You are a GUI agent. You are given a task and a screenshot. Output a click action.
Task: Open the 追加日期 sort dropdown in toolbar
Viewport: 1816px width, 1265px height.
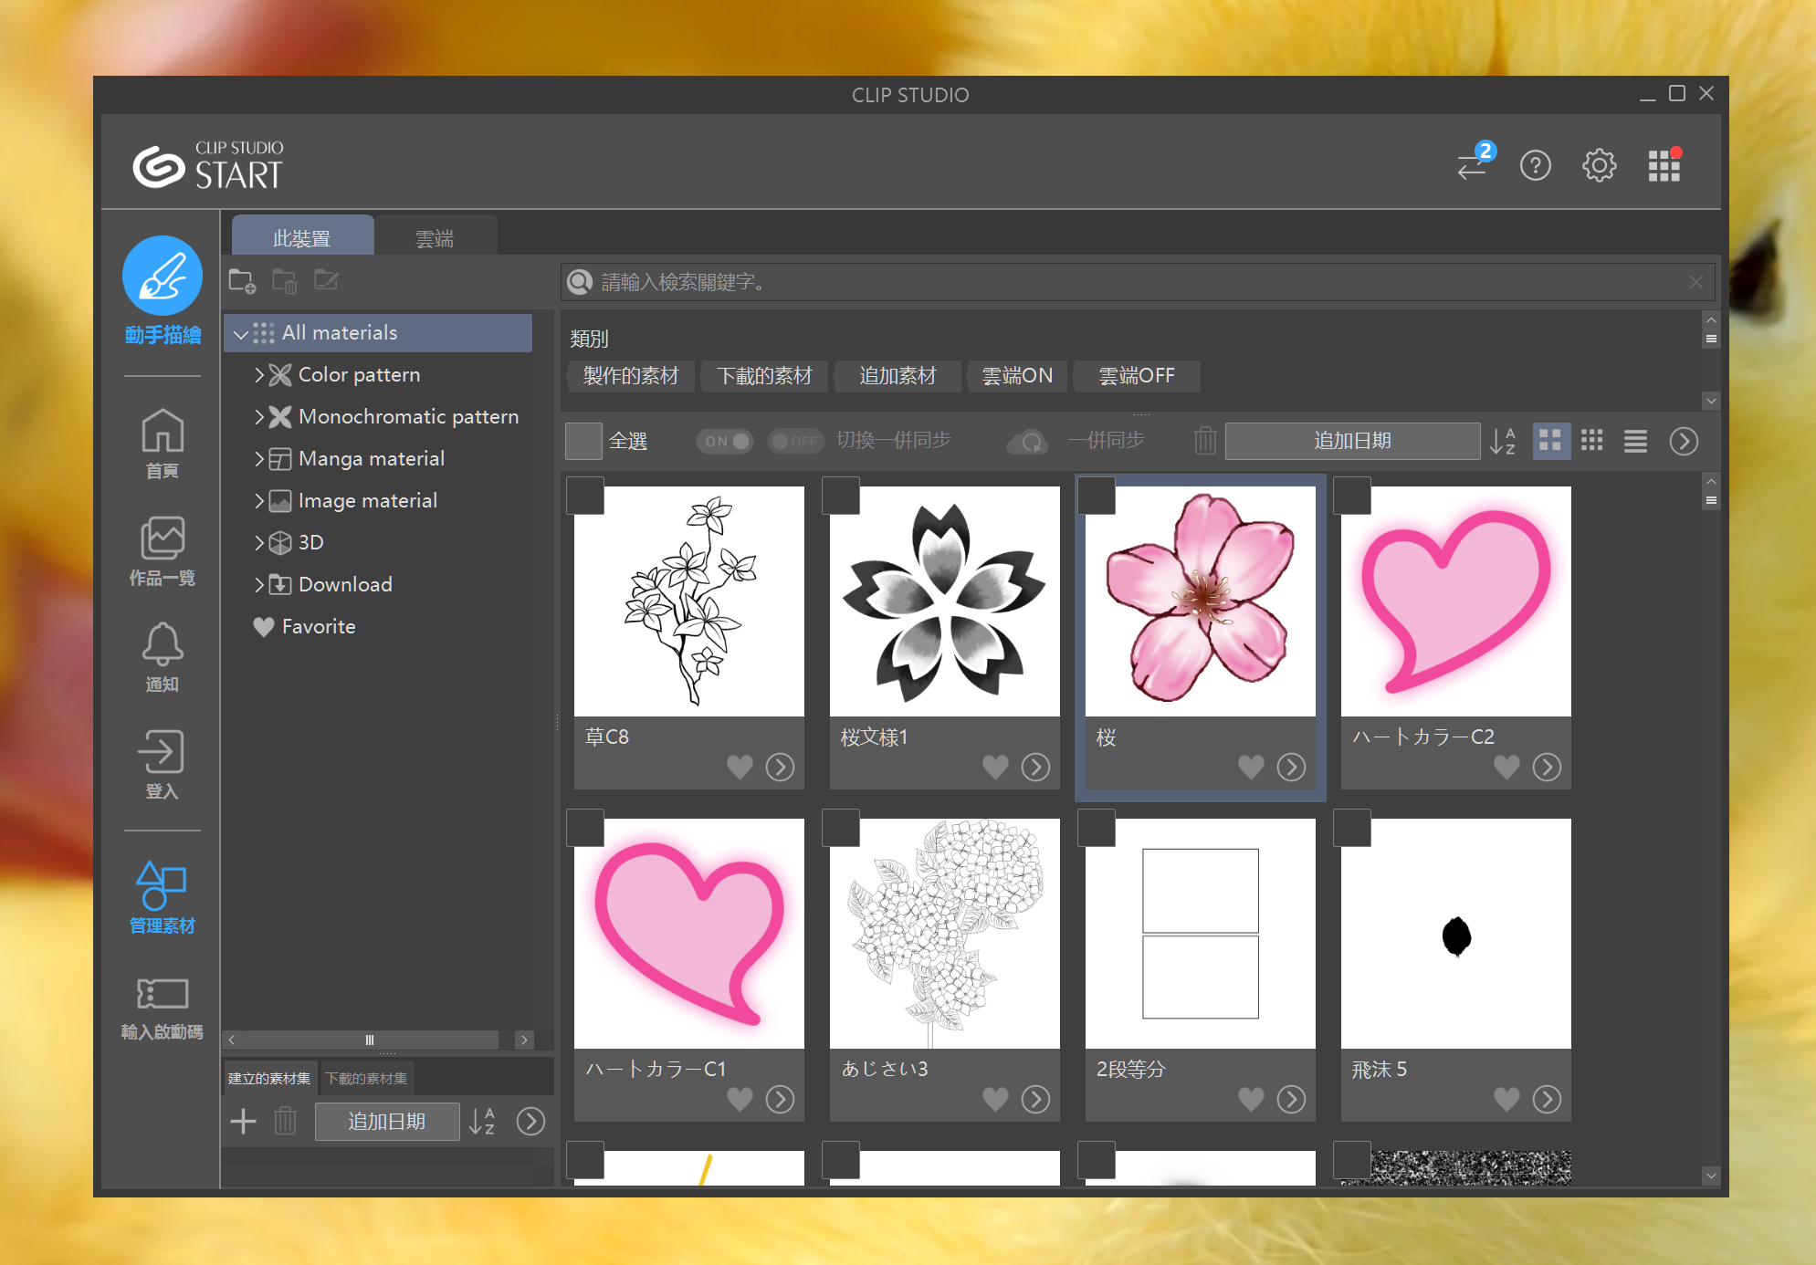tap(1352, 441)
